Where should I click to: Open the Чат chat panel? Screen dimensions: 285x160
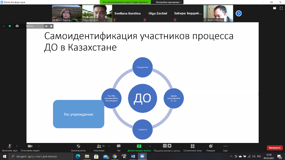[119, 147]
